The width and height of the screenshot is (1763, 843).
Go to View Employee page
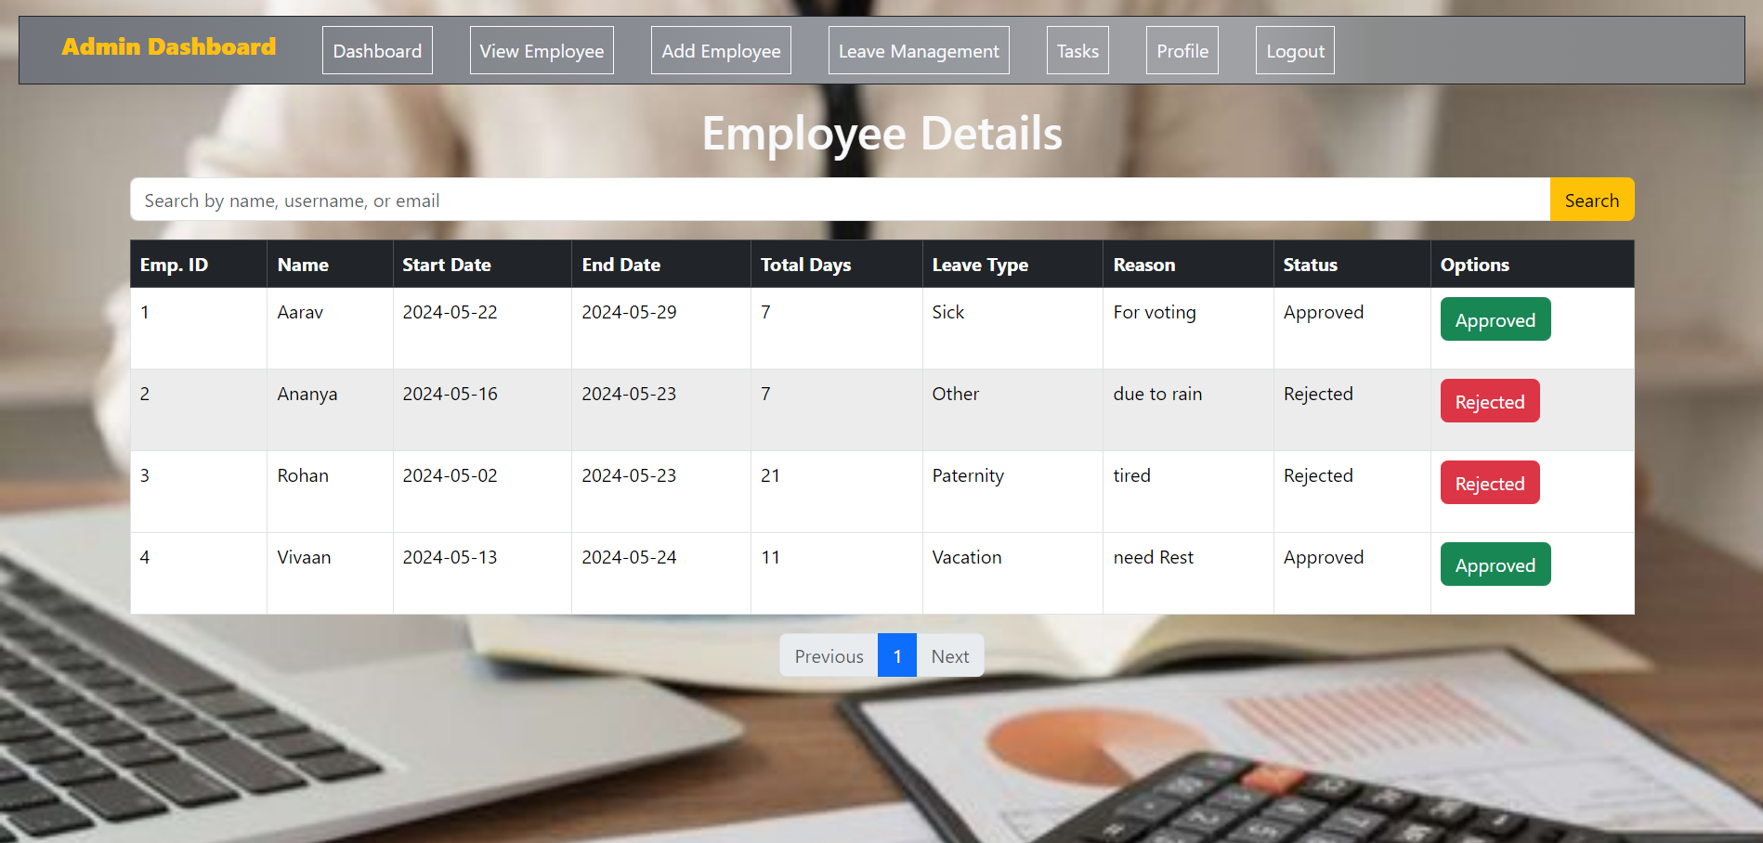coord(542,51)
